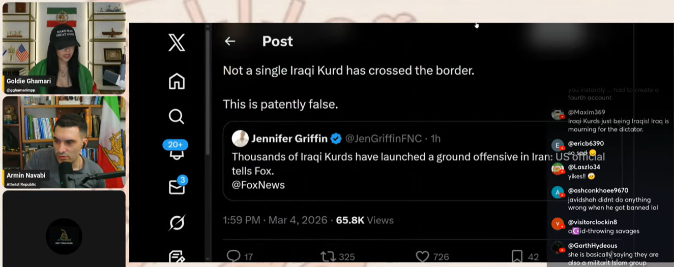Open Messages envelope icon
Screen dimensions: 674x267
point(177,187)
